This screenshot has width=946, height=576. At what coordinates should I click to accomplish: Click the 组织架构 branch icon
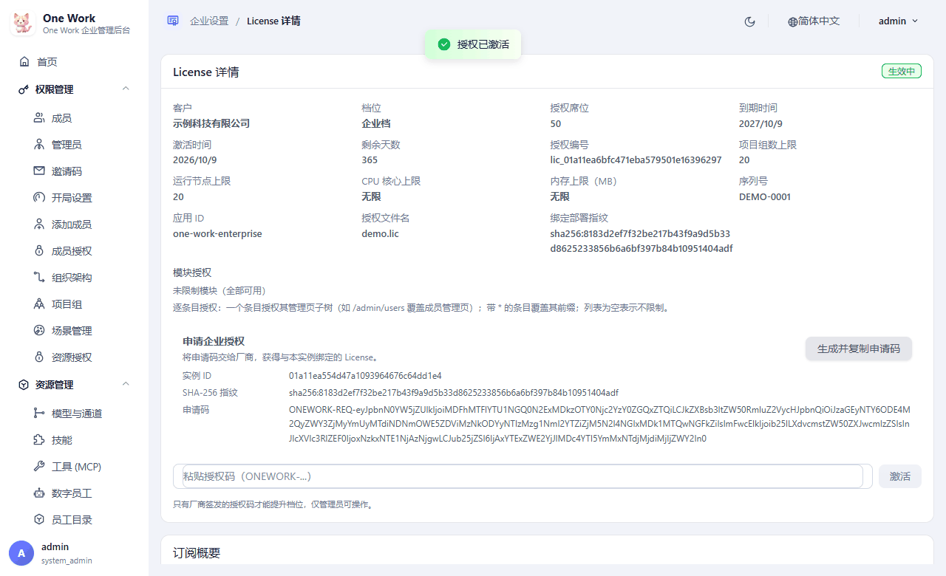pyautogui.click(x=39, y=278)
